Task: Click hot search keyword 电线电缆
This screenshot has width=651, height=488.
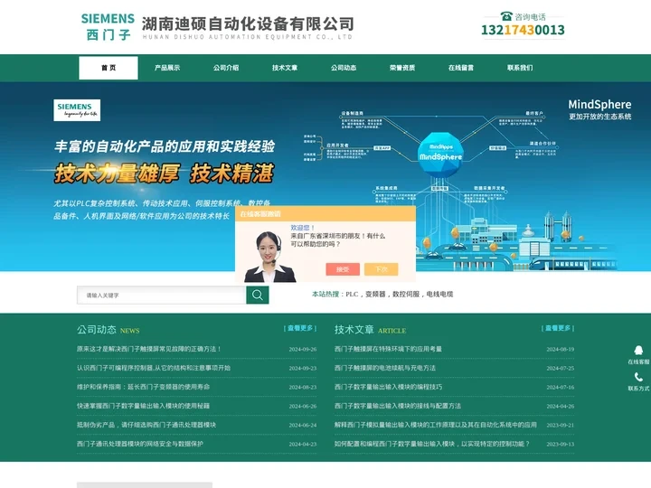Action: coord(439,295)
